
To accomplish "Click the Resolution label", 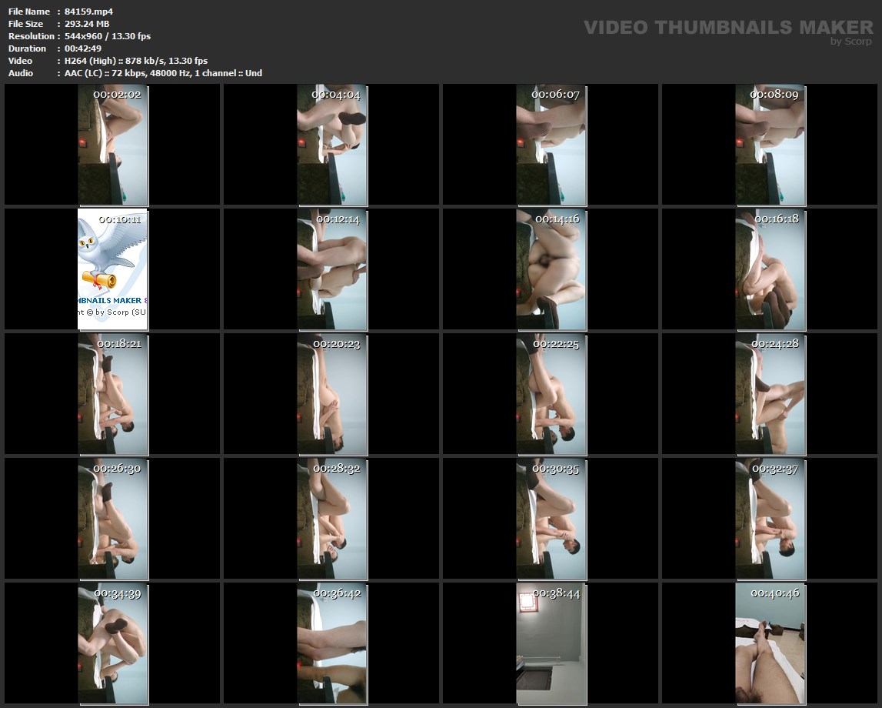I will pos(32,36).
